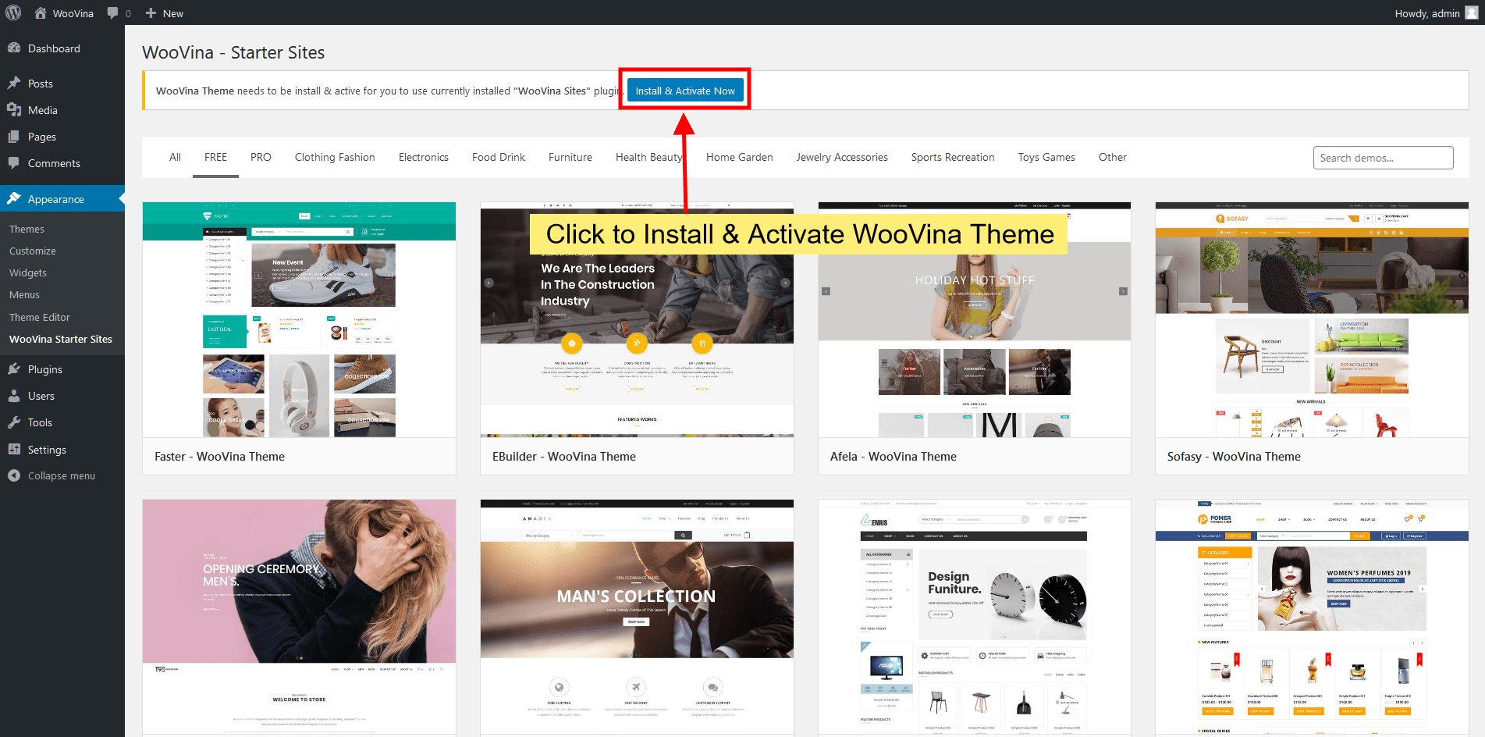Click the Pages icon in sidebar
This screenshot has height=737, width=1485.
click(14, 137)
